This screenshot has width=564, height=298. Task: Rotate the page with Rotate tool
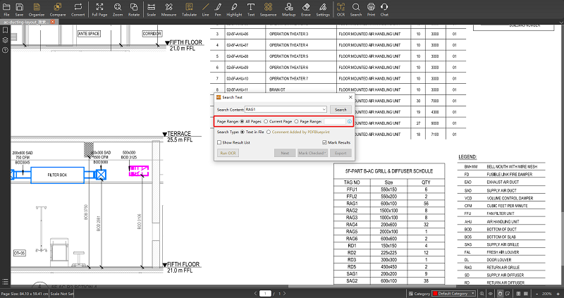coord(134,9)
